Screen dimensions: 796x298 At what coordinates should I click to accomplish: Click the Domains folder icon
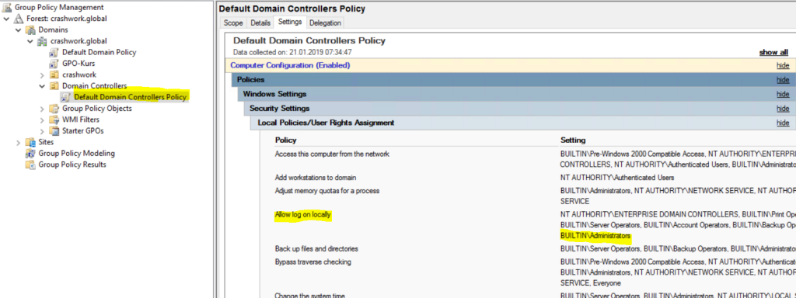click(x=31, y=29)
